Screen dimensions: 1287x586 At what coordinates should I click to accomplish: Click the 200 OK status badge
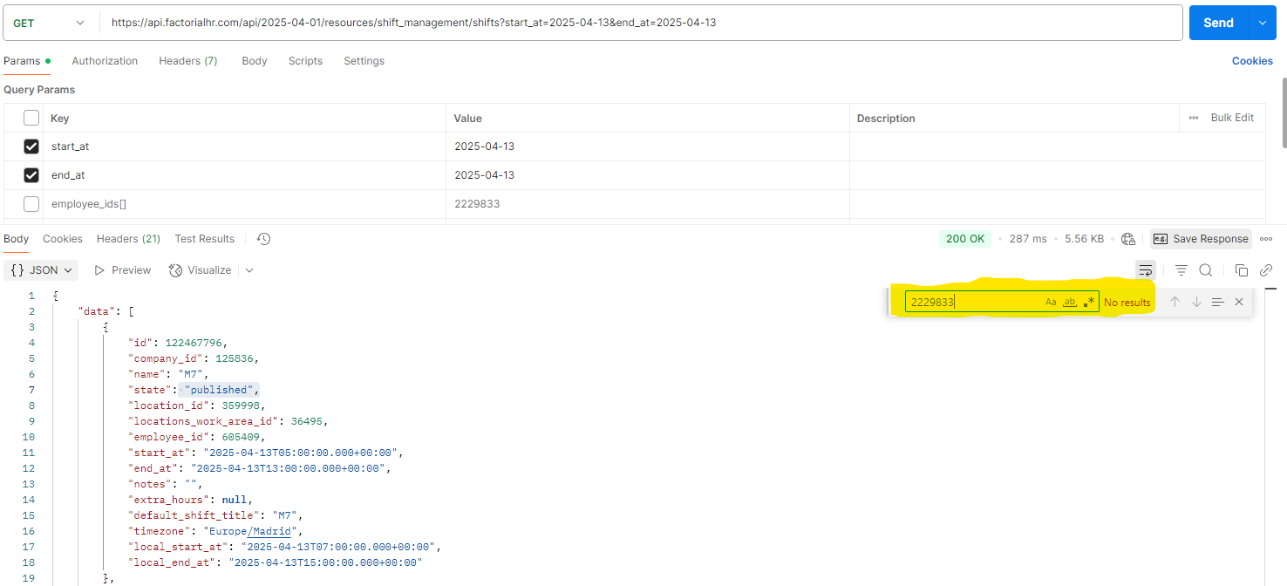coord(965,239)
